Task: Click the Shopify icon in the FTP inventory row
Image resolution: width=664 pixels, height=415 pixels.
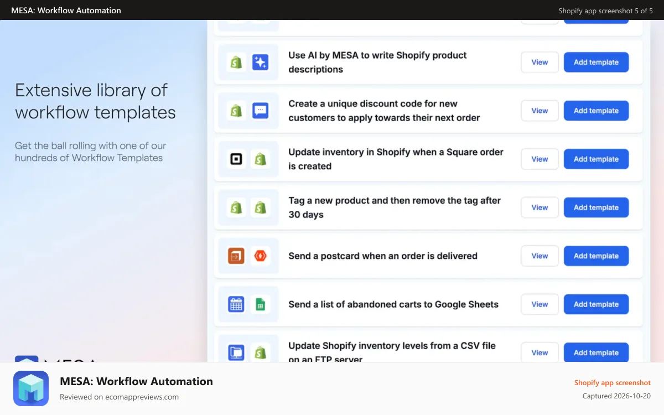Action: click(x=260, y=352)
